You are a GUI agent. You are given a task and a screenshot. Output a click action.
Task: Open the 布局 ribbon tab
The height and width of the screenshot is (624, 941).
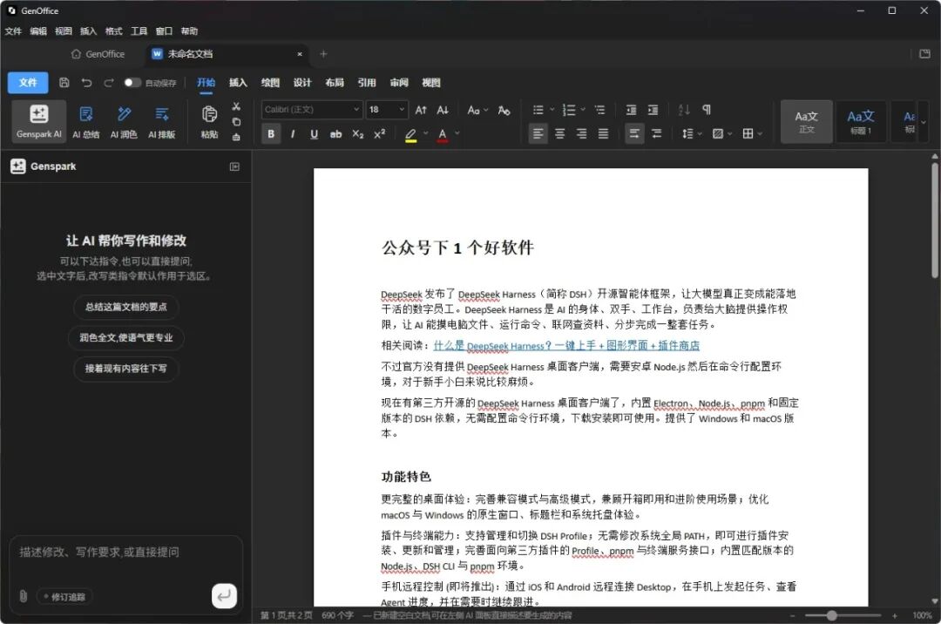(x=335, y=83)
